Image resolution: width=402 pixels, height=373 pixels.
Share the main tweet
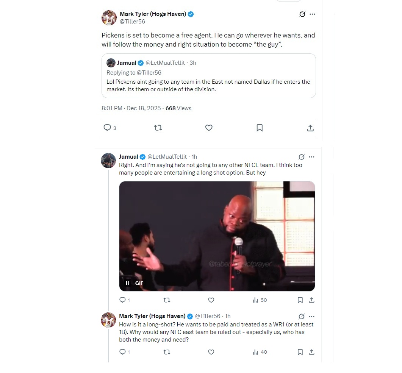tap(310, 128)
